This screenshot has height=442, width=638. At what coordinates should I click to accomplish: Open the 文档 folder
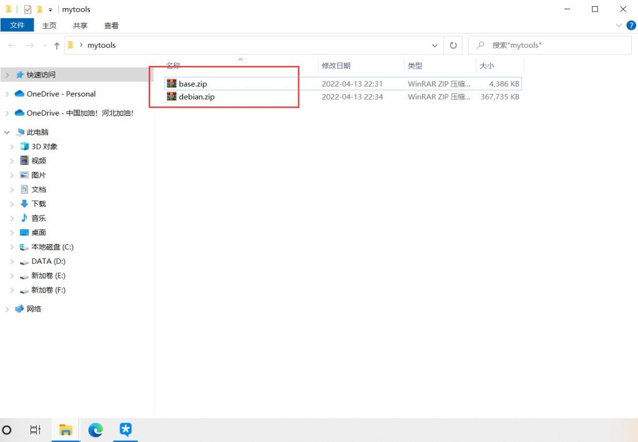coord(38,189)
